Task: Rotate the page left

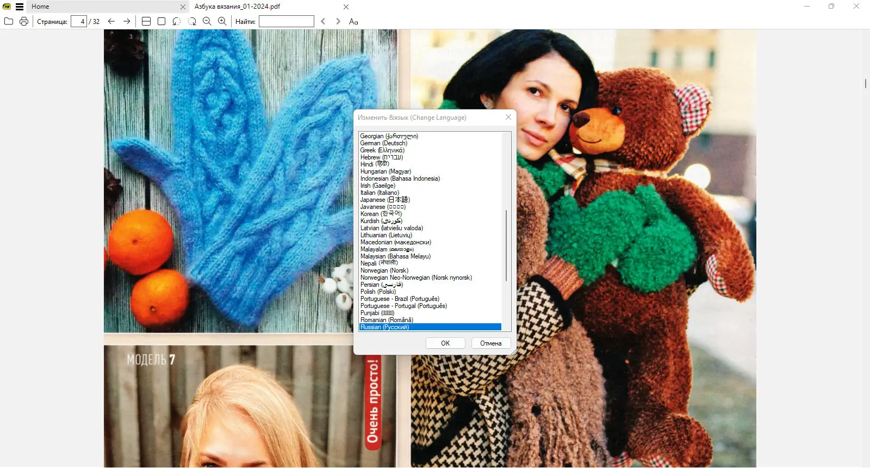Action: coord(177,21)
